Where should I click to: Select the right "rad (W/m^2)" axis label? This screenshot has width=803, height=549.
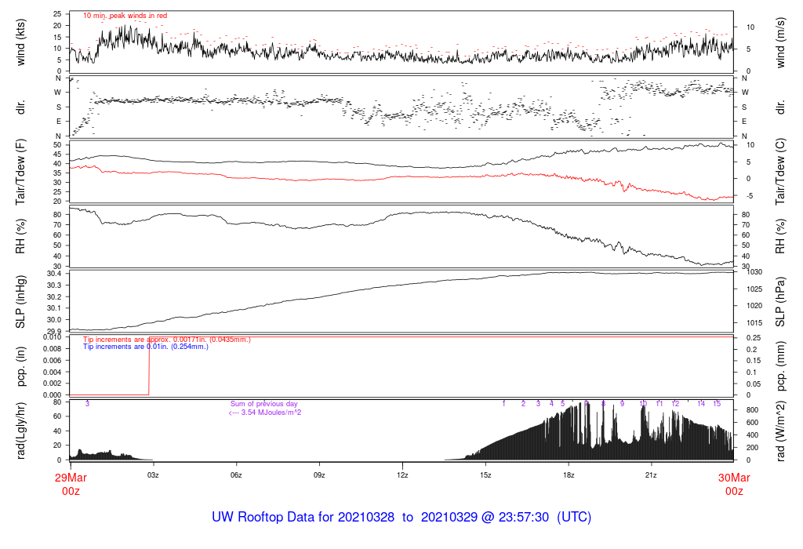point(780,431)
